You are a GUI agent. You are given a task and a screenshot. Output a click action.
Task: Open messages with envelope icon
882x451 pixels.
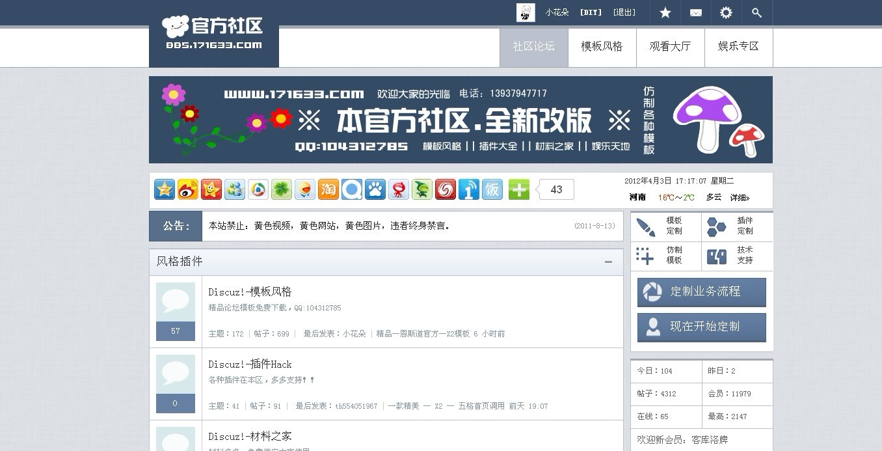[695, 12]
